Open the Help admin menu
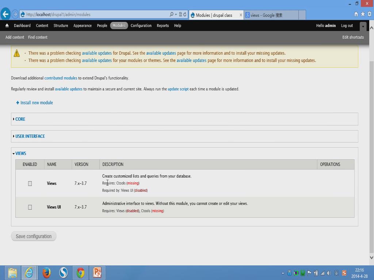Viewport: 374px width, 280px height. 178,26
